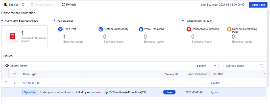This screenshot has height=104, width=270.
Task: Click the Severity column info icon
Action: (177, 74)
